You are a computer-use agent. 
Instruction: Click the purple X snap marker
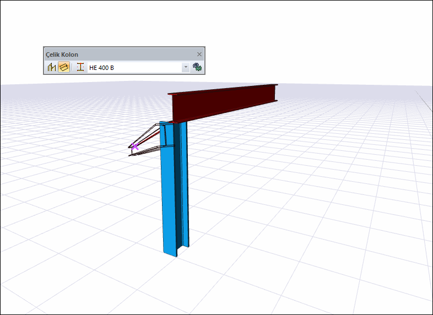point(135,146)
